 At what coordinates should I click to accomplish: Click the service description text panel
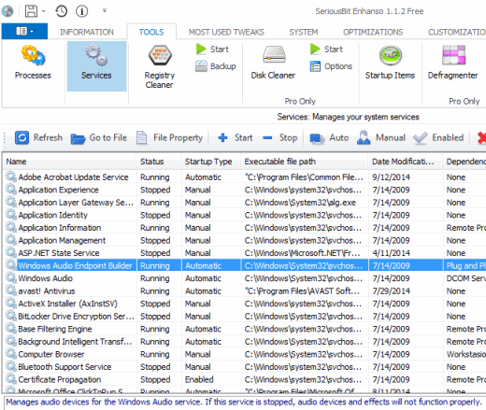[244, 403]
